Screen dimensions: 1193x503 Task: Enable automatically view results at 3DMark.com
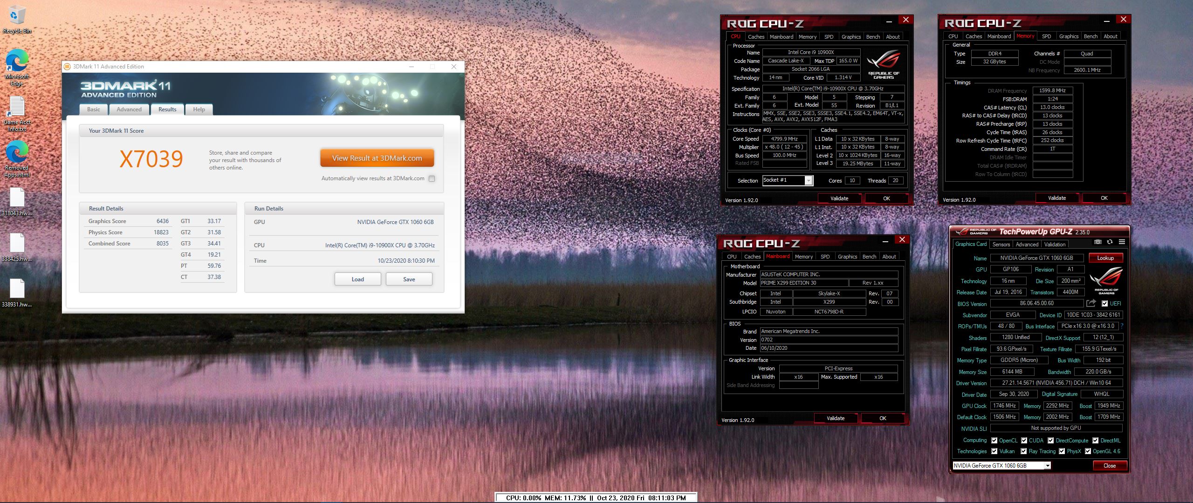(x=432, y=178)
